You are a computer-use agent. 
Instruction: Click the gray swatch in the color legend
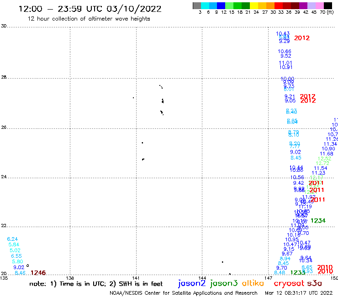[197, 5]
